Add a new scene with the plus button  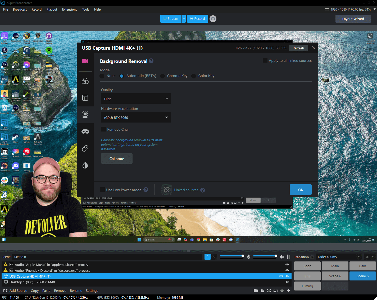335,286
